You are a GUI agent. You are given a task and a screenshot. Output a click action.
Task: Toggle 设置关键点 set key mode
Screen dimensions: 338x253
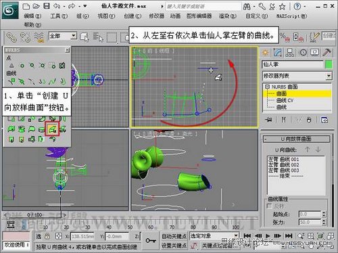coord(174,246)
